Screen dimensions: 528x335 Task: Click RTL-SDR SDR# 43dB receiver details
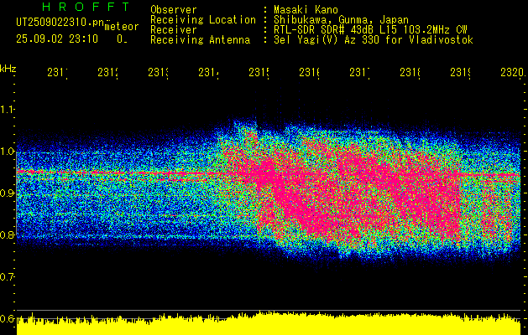coord(370,30)
